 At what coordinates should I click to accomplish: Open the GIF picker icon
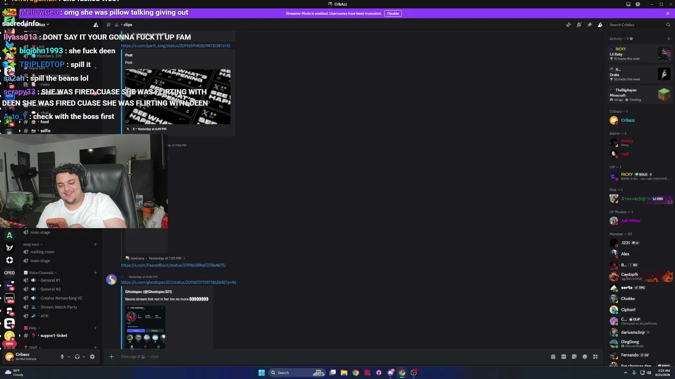point(564,356)
